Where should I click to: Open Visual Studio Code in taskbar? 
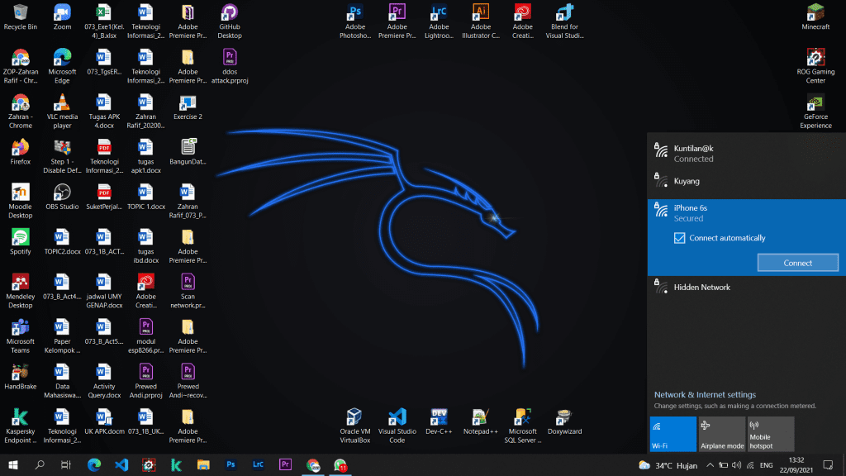point(121,465)
